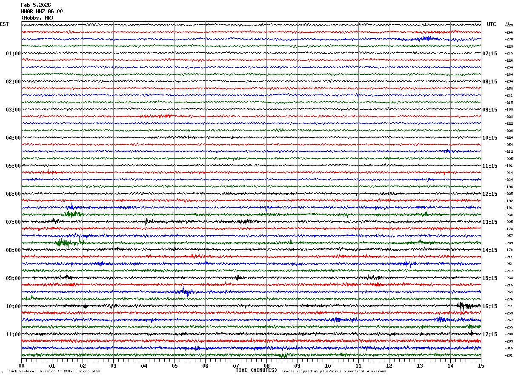This screenshot has height=377, width=515.
Task: Click the UTC timezone label
Action: tap(492, 24)
